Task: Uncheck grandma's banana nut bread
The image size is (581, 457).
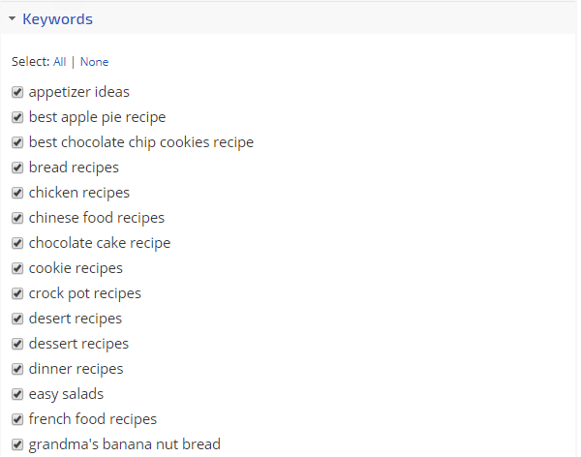Action: point(17,444)
